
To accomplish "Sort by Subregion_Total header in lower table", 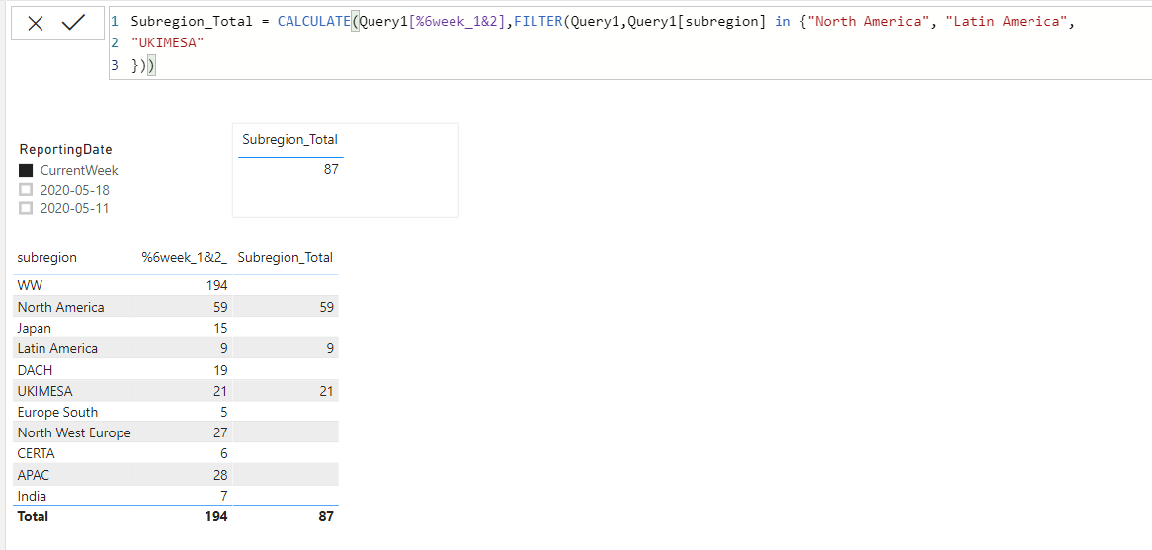I will coord(286,258).
